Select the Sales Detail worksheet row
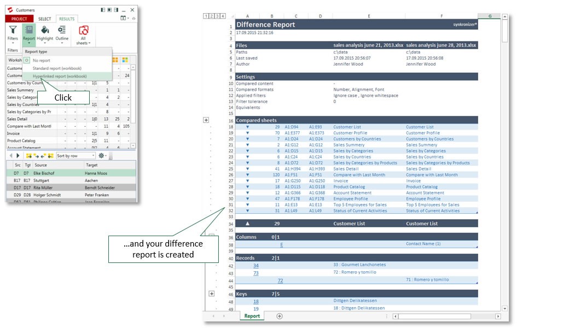This screenshot has width=569, height=328. point(68,119)
